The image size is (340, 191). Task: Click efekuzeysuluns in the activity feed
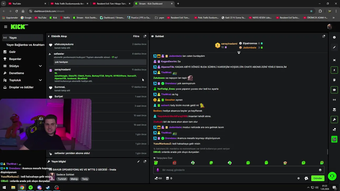coord(64,44)
